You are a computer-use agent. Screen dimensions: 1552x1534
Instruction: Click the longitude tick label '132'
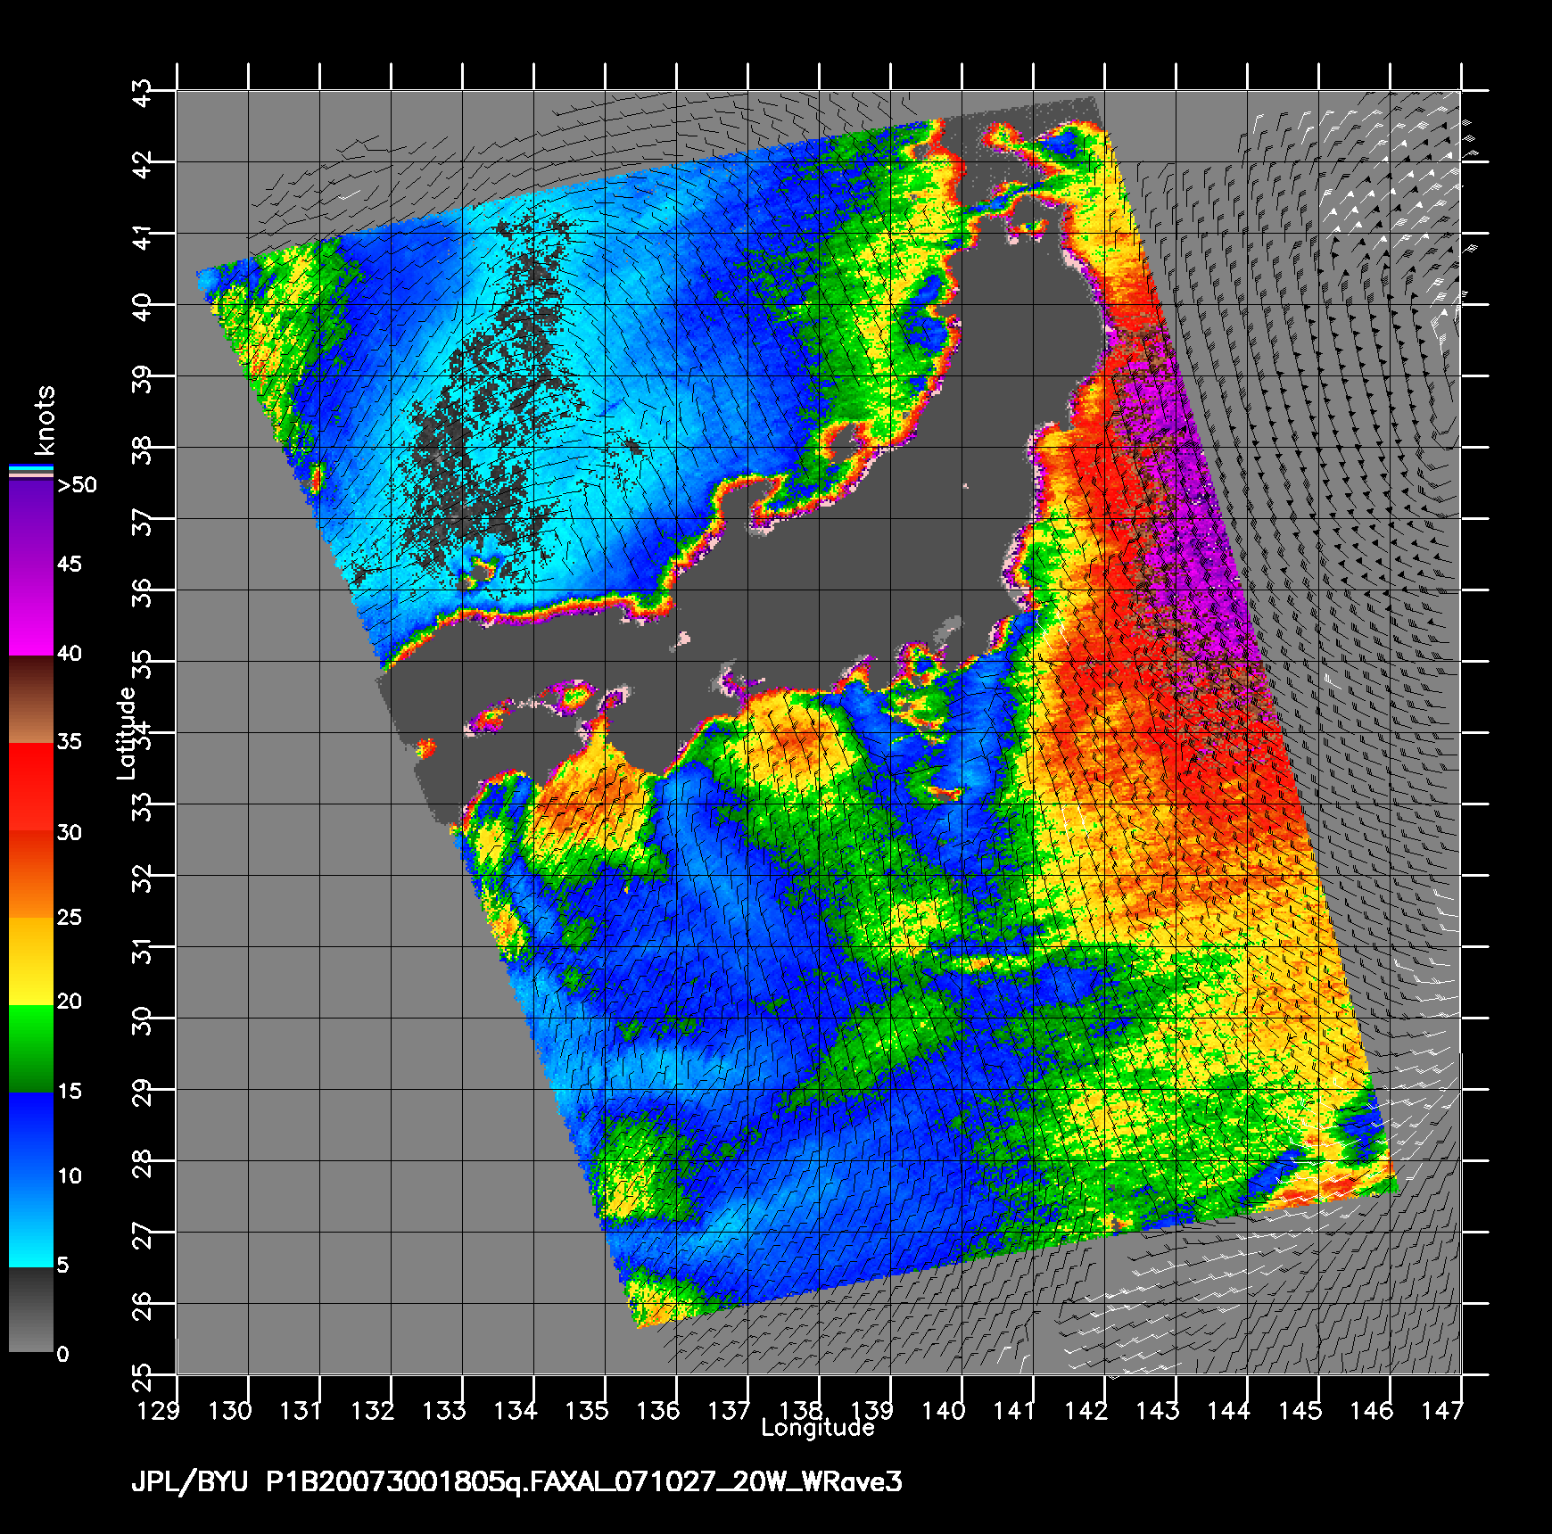(x=373, y=1410)
